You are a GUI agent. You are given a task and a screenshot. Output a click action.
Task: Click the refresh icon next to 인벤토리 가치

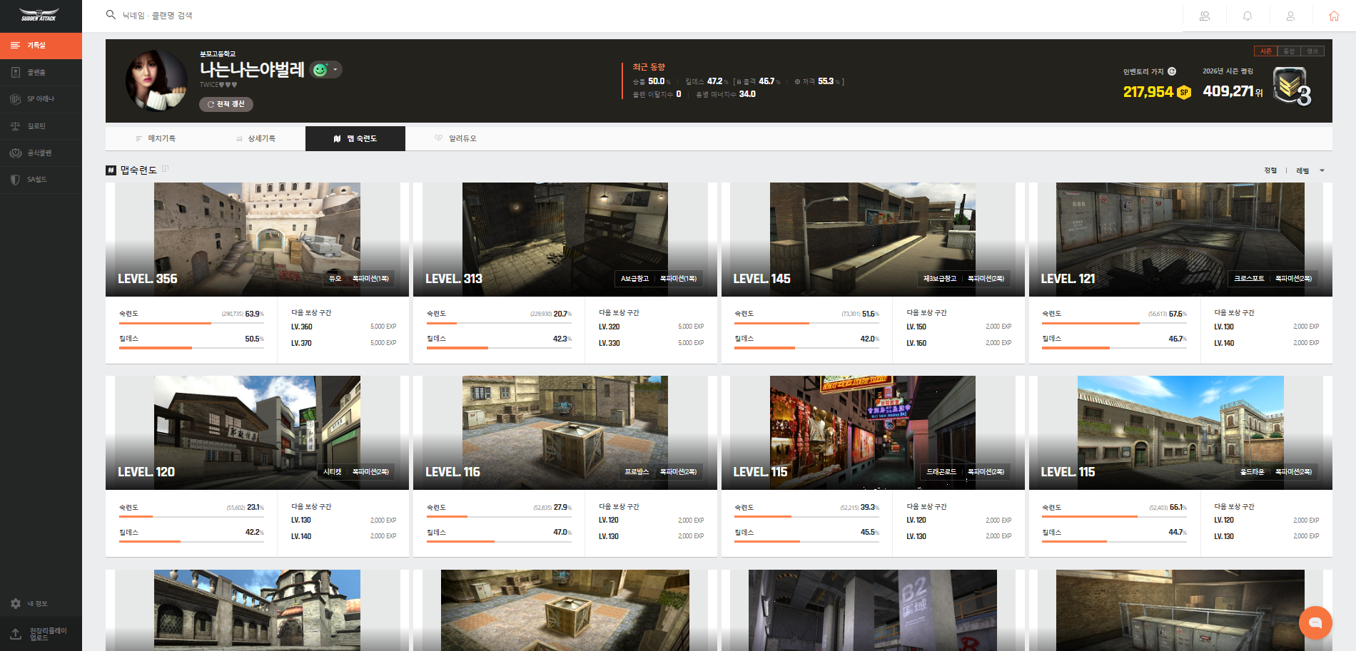click(1172, 71)
